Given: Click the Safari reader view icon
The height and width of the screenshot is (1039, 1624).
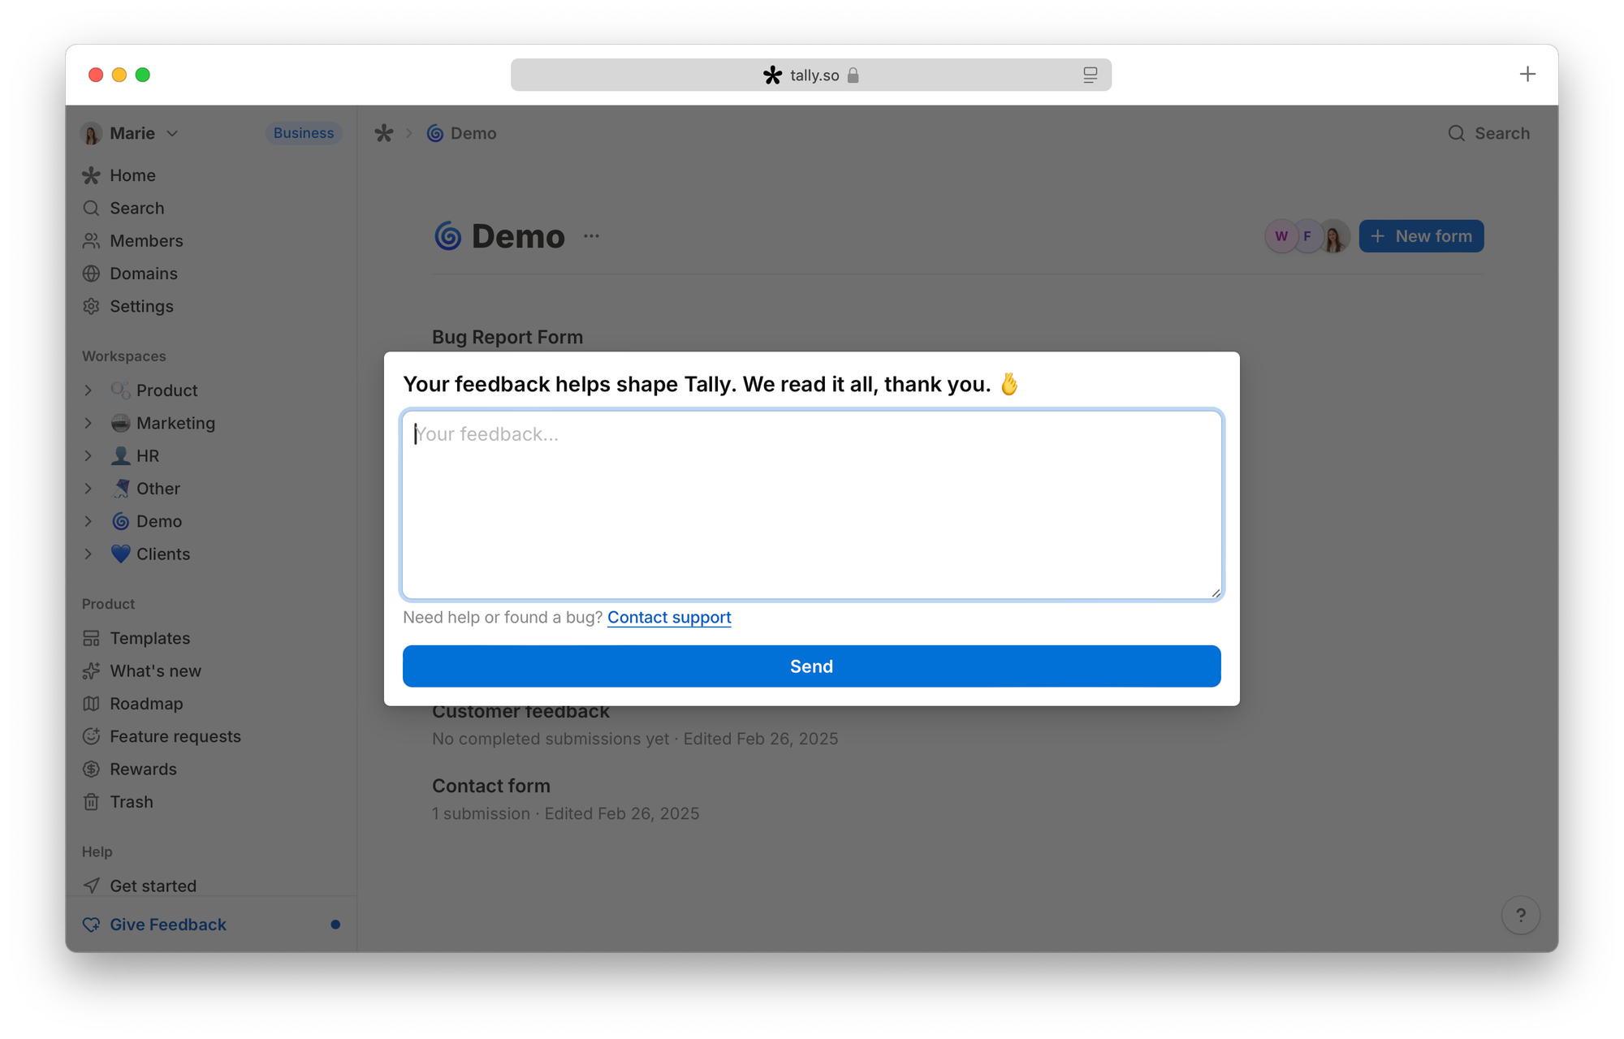Looking at the screenshot, I should coord(1090,75).
